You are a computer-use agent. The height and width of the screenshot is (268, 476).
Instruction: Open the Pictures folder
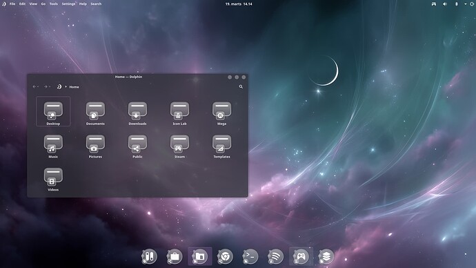pyautogui.click(x=95, y=146)
